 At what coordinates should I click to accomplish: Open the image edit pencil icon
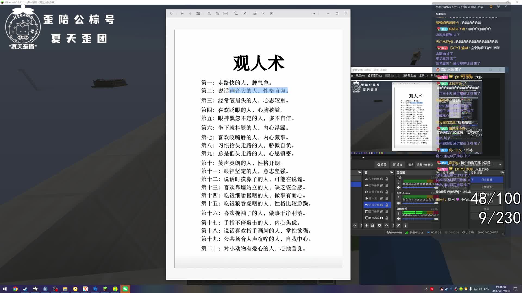(244, 14)
